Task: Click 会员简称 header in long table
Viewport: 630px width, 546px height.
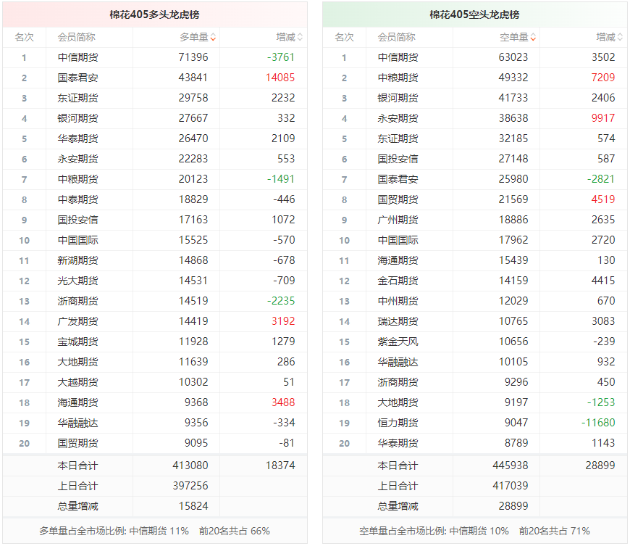Action: pyautogui.click(x=76, y=38)
